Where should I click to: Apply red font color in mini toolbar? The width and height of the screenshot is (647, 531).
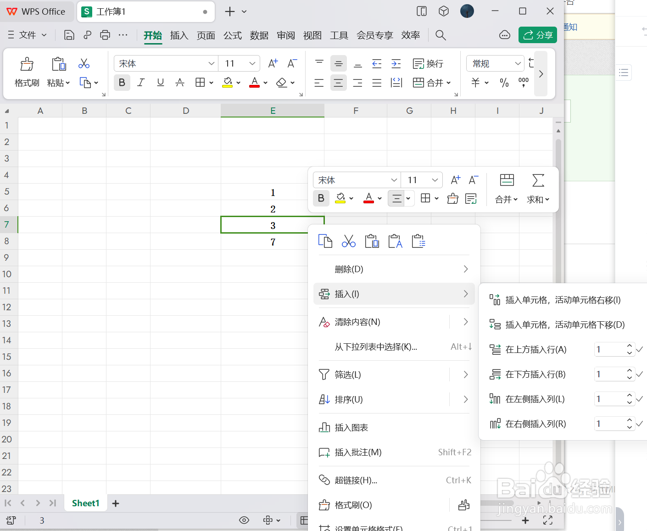[368, 198]
